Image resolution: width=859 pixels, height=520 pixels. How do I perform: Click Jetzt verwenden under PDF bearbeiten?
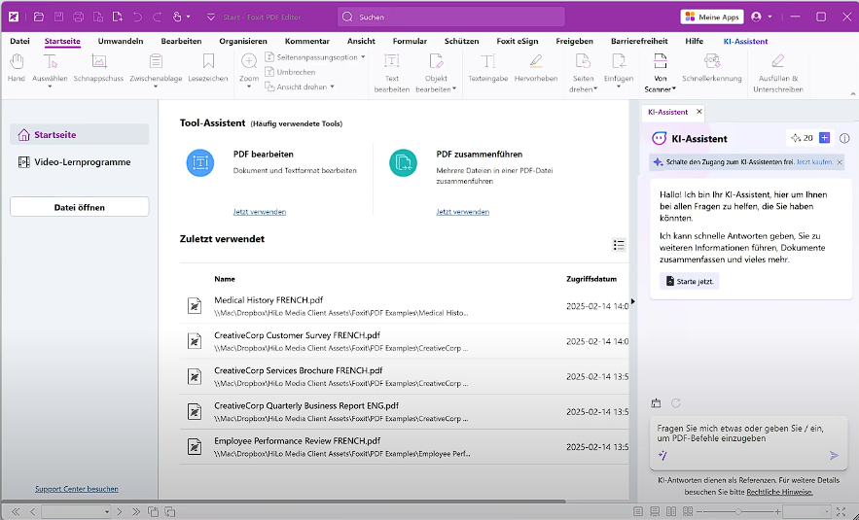click(x=260, y=212)
